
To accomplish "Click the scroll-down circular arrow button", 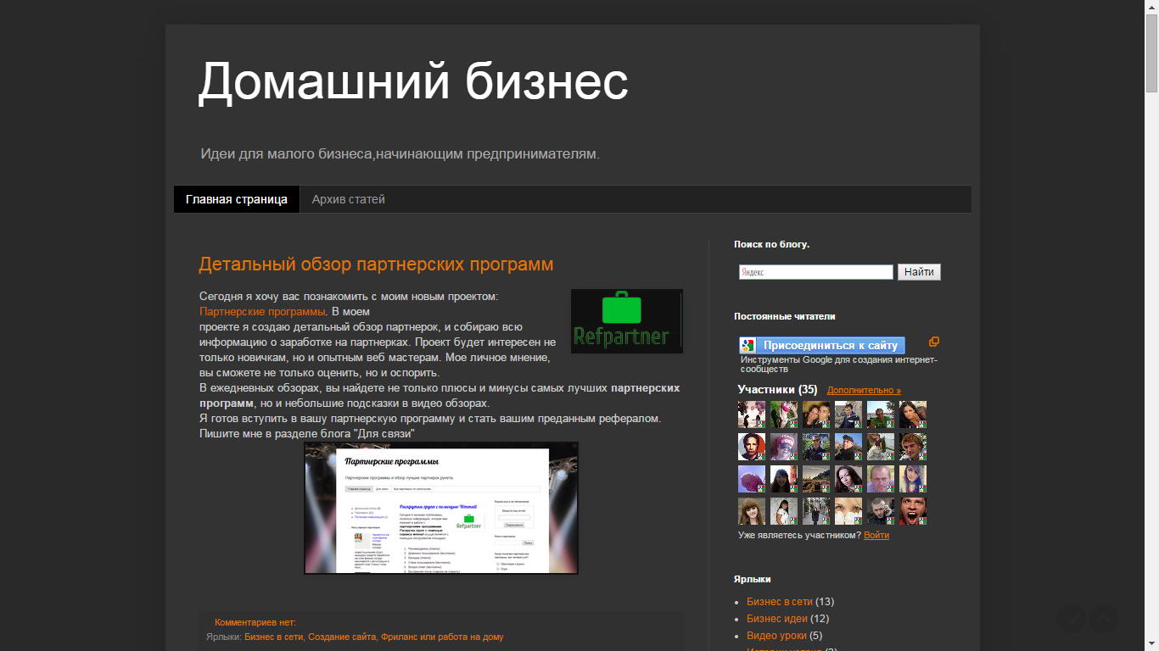I will [1072, 619].
